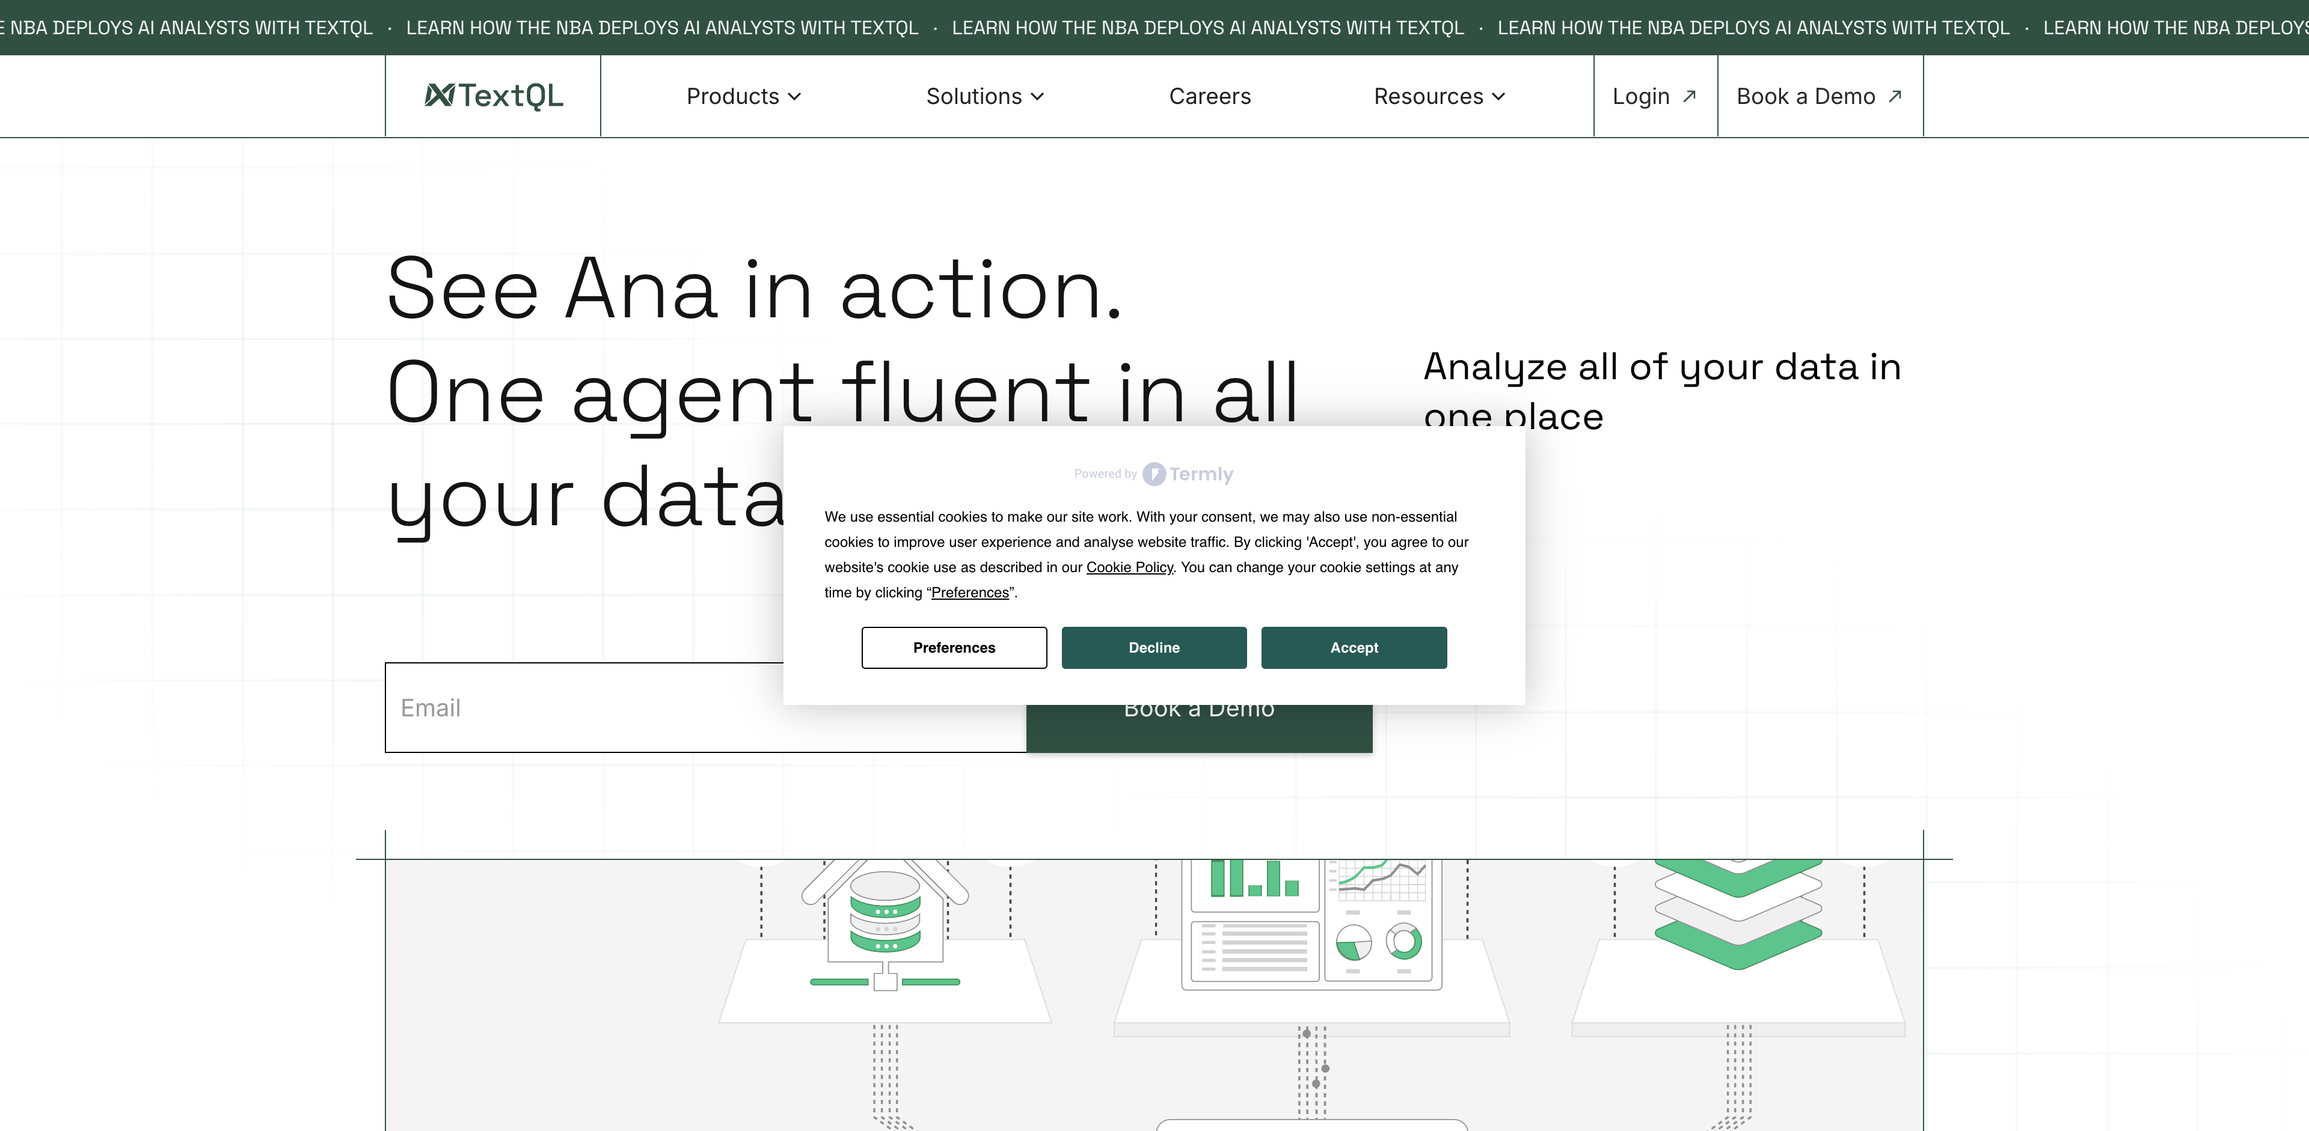Expand the Resources chevron arrow
2309x1131 pixels.
tap(1498, 97)
